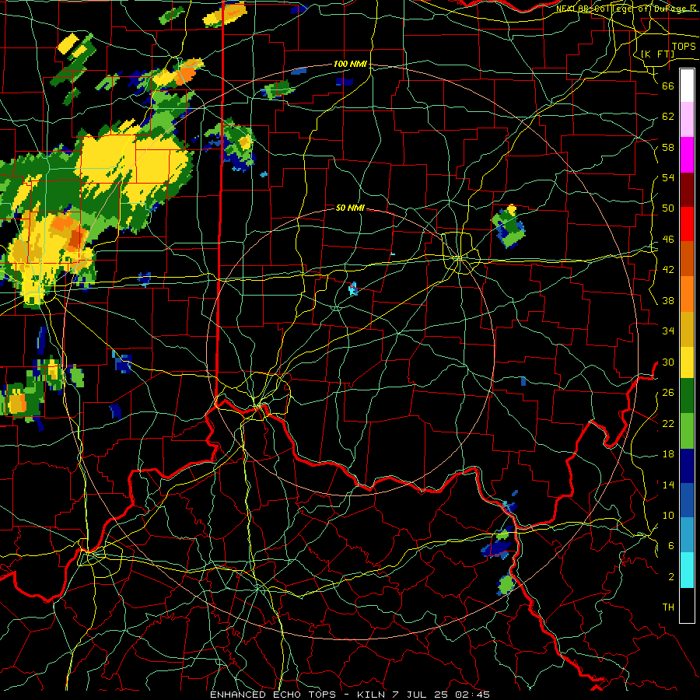The height and width of the screenshot is (700, 700).
Task: Click the light pink legend swatch
Action: pyautogui.click(x=687, y=120)
